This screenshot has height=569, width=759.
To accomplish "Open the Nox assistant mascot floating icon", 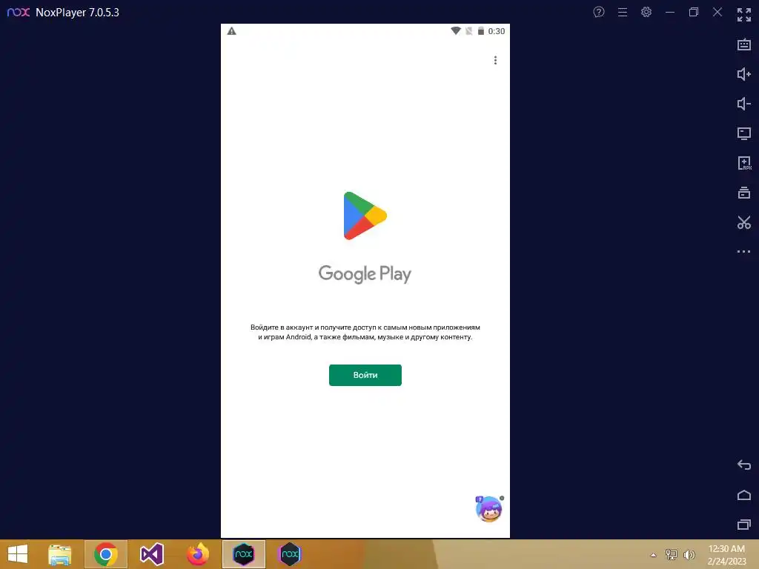I will [x=489, y=508].
